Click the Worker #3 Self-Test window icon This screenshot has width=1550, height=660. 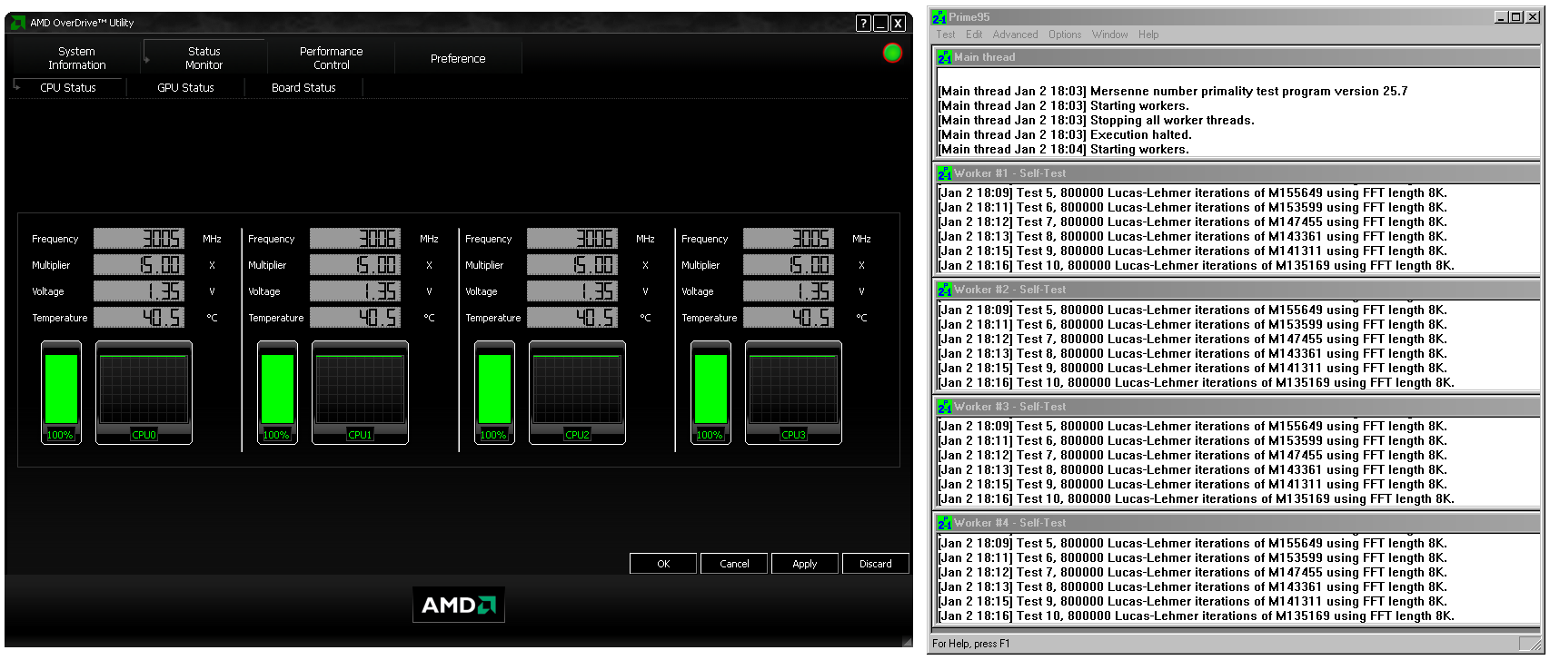(945, 407)
